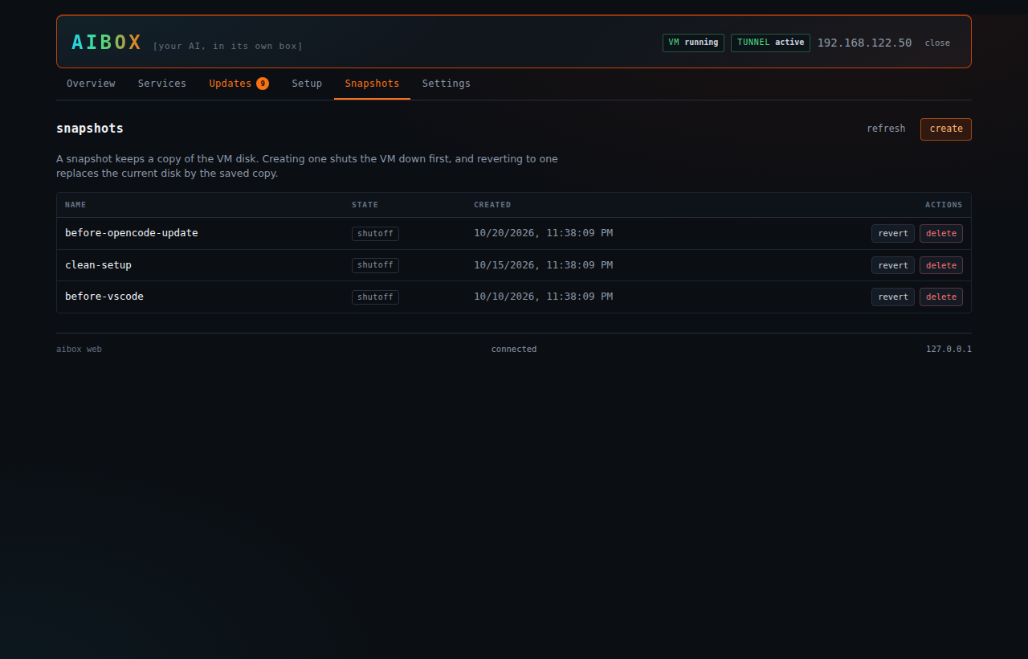Delete the before-opencode-update snapshot
1028x659 pixels.
click(x=941, y=233)
